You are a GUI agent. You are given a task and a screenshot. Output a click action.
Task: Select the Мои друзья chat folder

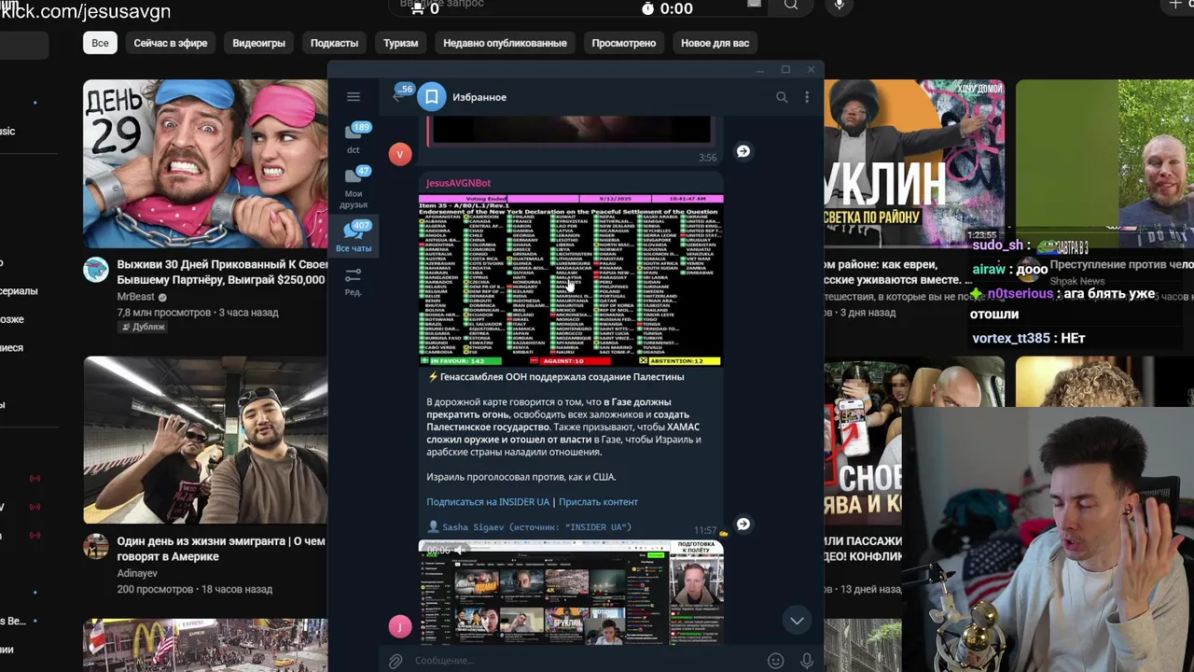(354, 188)
